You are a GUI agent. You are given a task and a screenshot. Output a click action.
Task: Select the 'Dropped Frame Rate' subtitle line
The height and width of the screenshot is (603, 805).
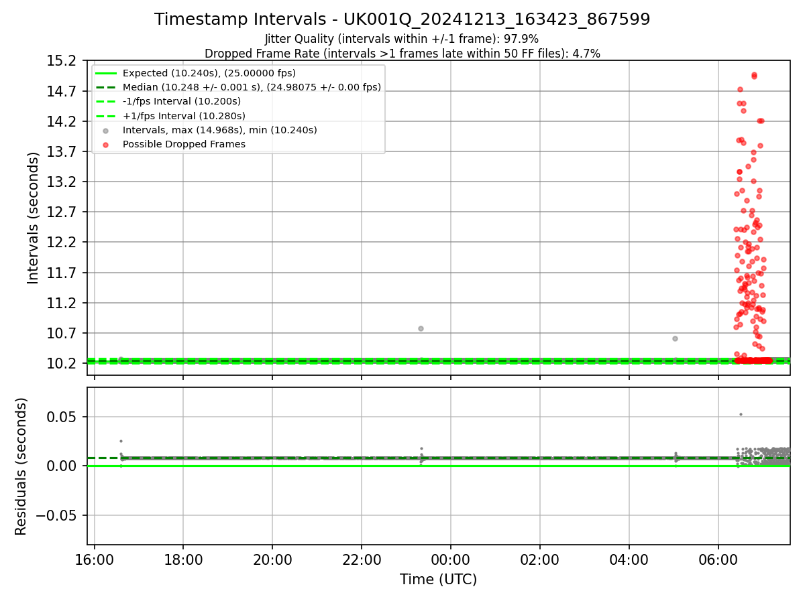pos(402,54)
